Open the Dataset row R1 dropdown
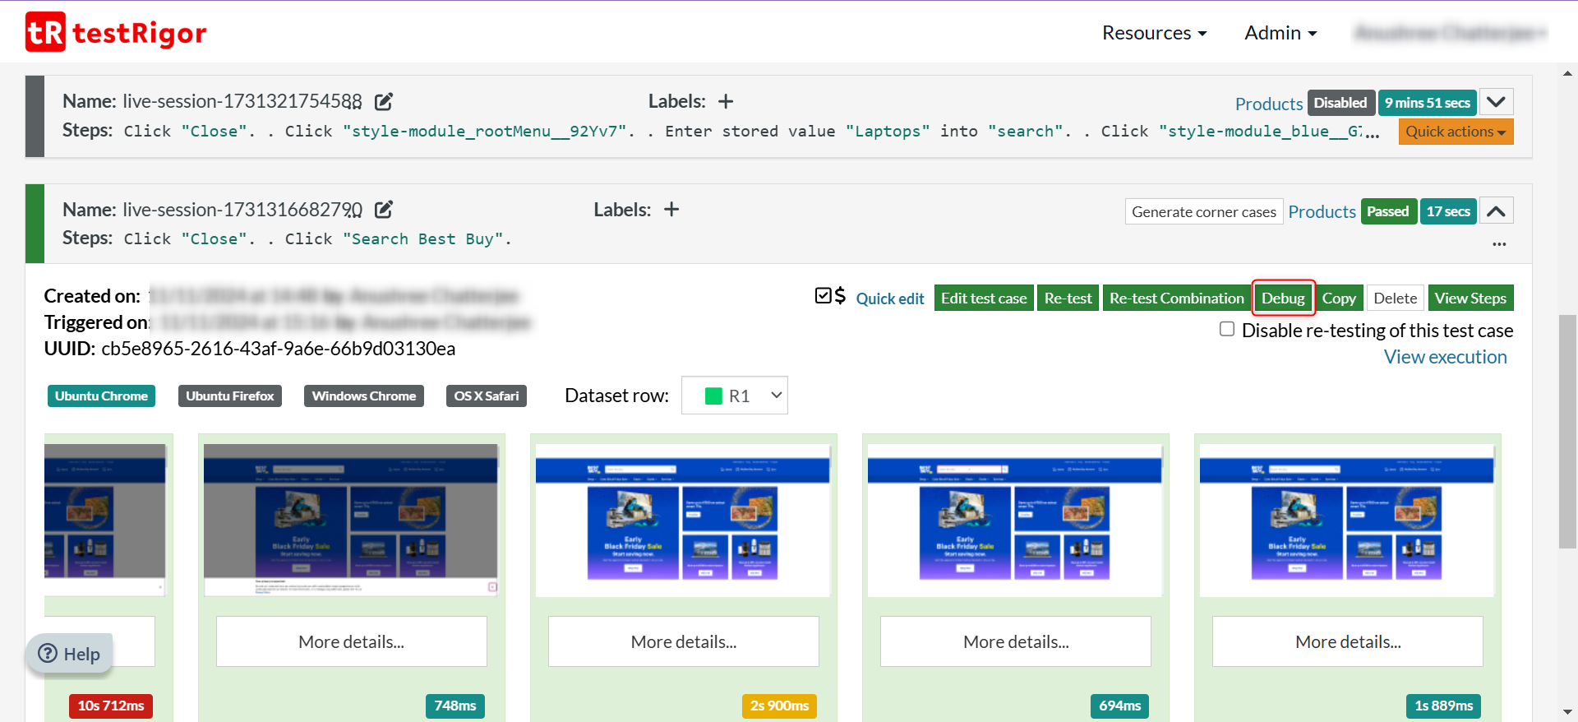Image resolution: width=1578 pixels, height=722 pixels. click(735, 396)
